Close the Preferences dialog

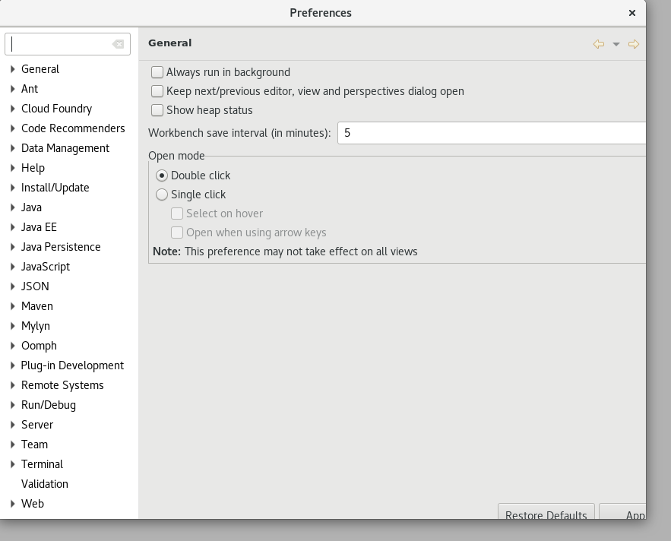click(x=631, y=13)
